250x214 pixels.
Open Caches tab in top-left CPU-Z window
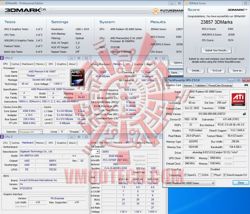pos(16,64)
